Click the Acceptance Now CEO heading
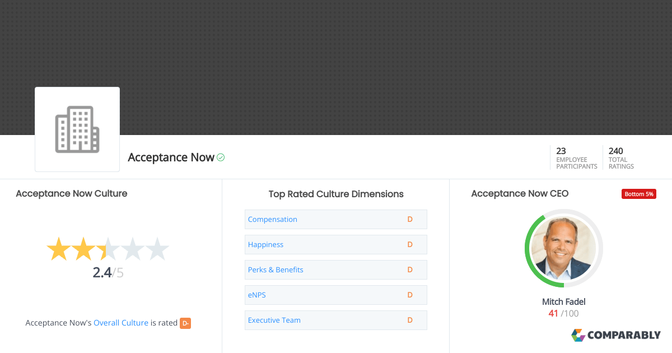 coord(520,194)
